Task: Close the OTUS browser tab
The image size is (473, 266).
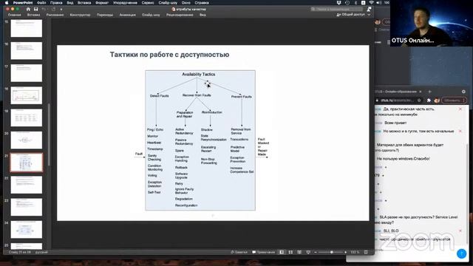Action: (421, 92)
